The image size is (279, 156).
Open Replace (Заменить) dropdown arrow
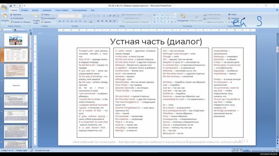click(x=240, y=18)
